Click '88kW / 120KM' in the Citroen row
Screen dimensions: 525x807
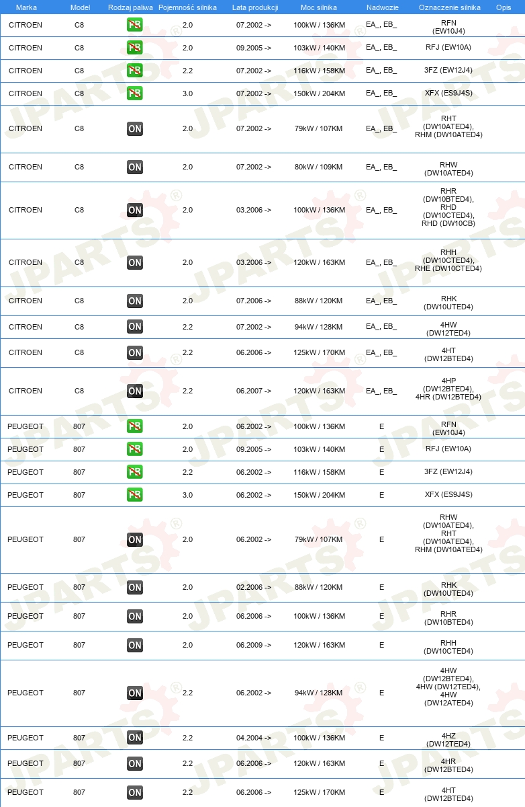click(319, 301)
